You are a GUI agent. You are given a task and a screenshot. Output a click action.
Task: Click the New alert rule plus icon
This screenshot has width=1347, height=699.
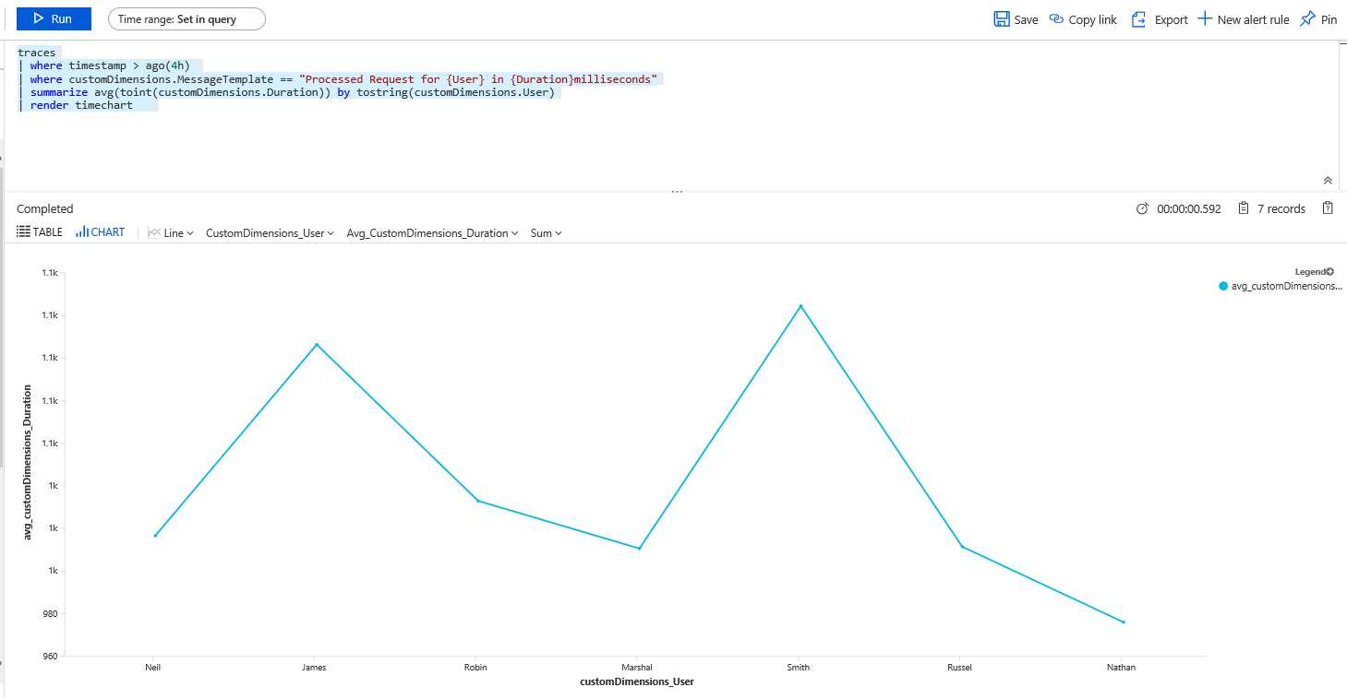click(1205, 19)
